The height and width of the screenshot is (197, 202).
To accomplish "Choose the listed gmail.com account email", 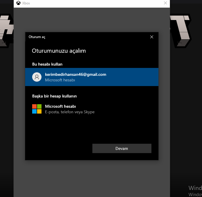I will pyautogui.click(x=76, y=74).
